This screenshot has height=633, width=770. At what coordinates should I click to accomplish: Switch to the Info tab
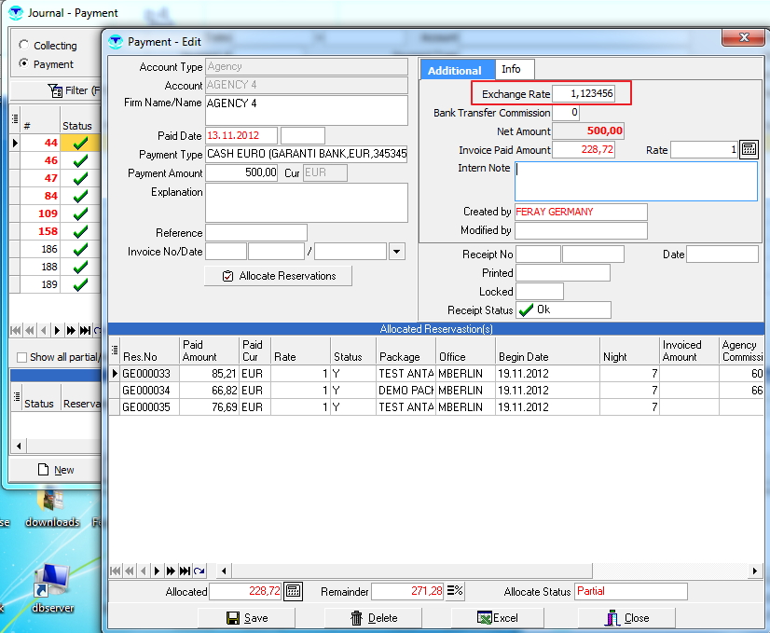[512, 70]
